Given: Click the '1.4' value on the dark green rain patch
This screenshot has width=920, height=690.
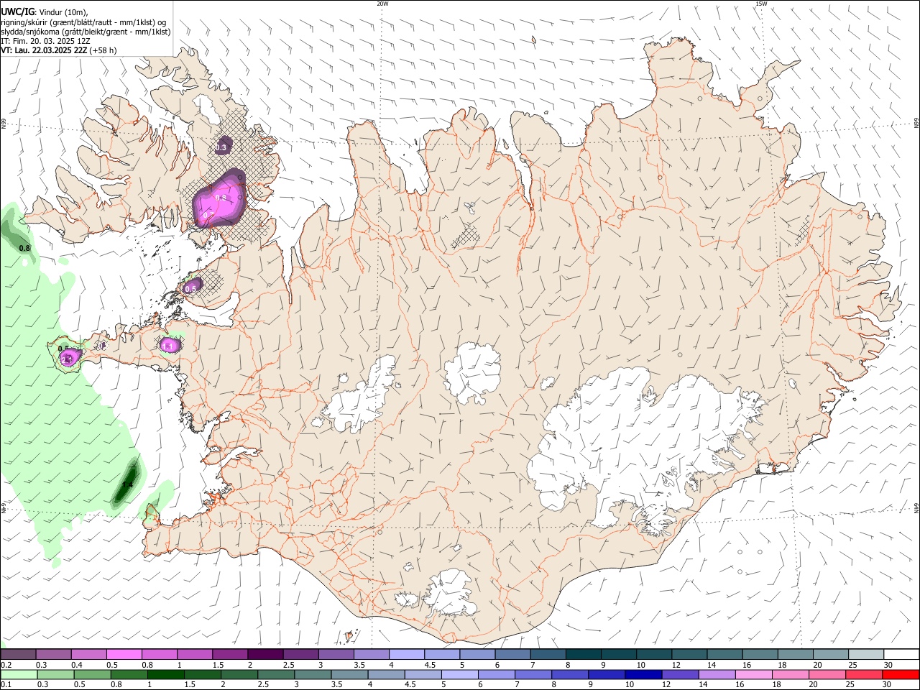Looking at the screenshot, I should pyautogui.click(x=127, y=485).
